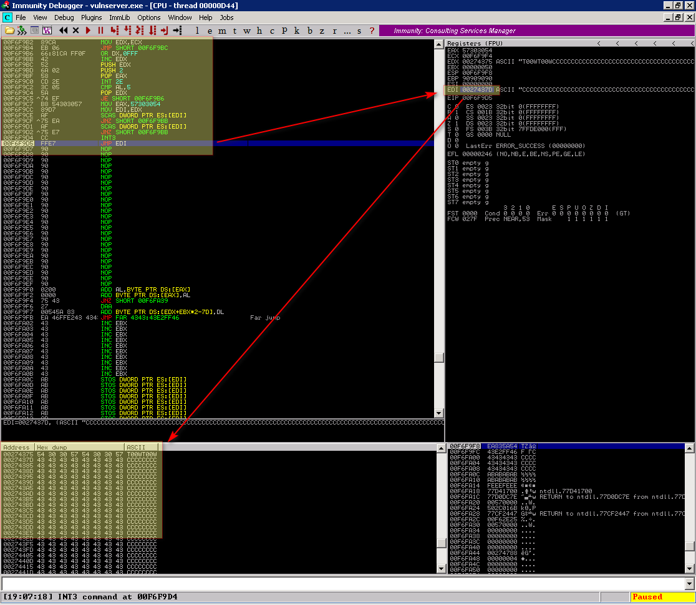Click the dump pane scroll-down arrow

click(441, 569)
